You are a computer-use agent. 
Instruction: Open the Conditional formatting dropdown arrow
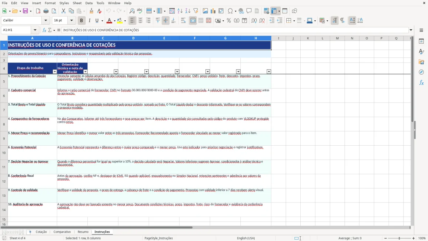click(327, 21)
